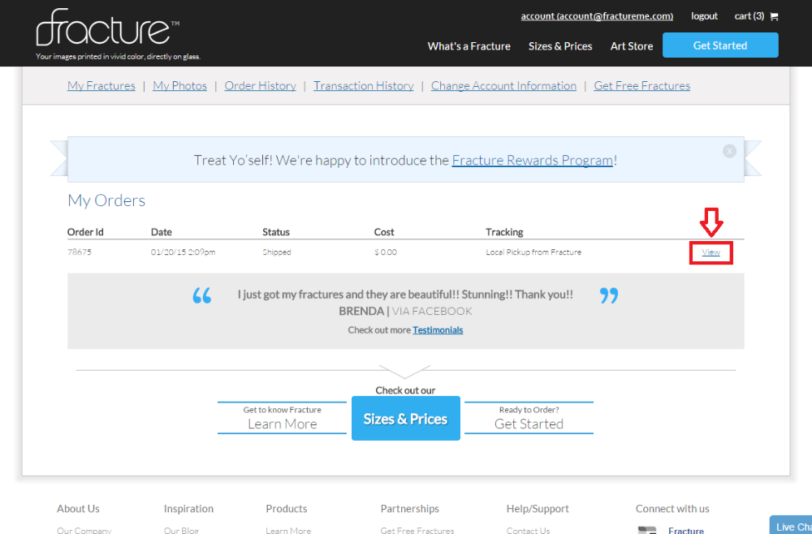Visit the Art Store
Screen dimensions: 812x534
631,46
